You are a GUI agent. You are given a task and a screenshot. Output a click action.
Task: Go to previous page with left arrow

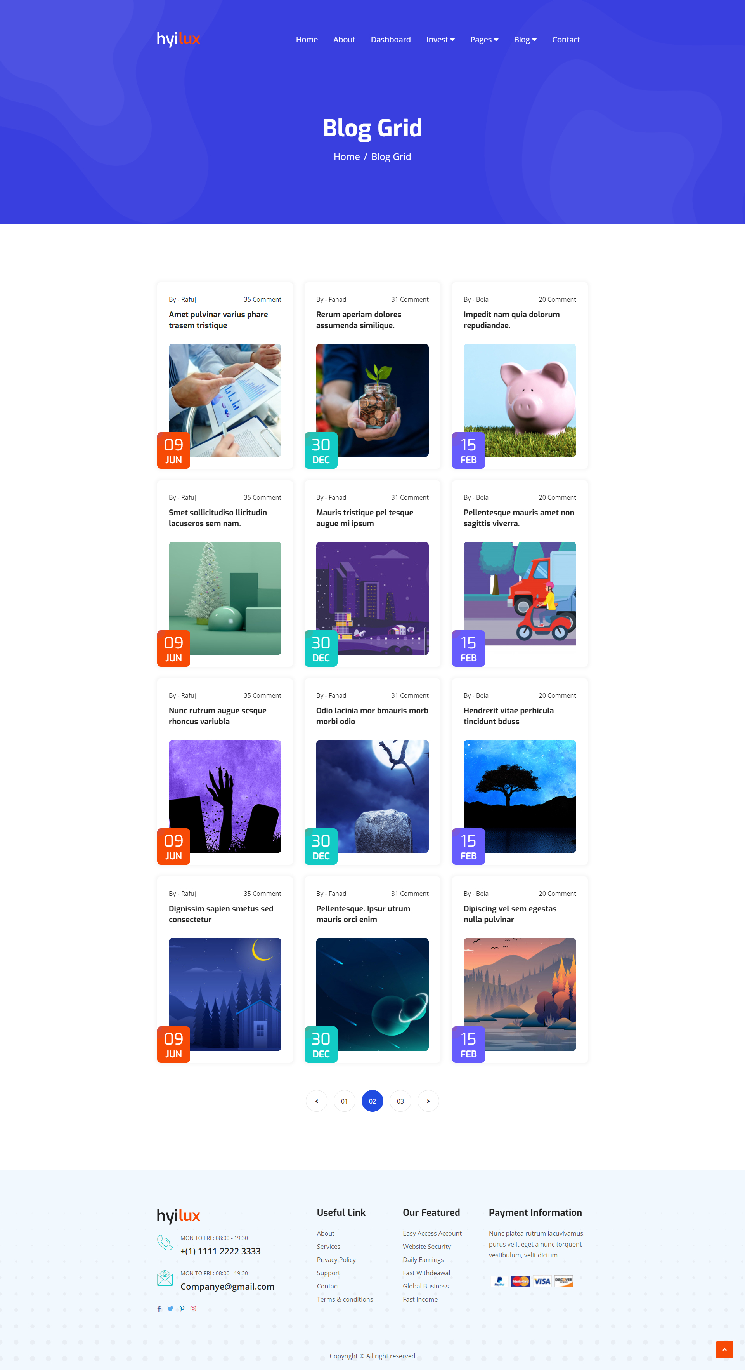317,1101
